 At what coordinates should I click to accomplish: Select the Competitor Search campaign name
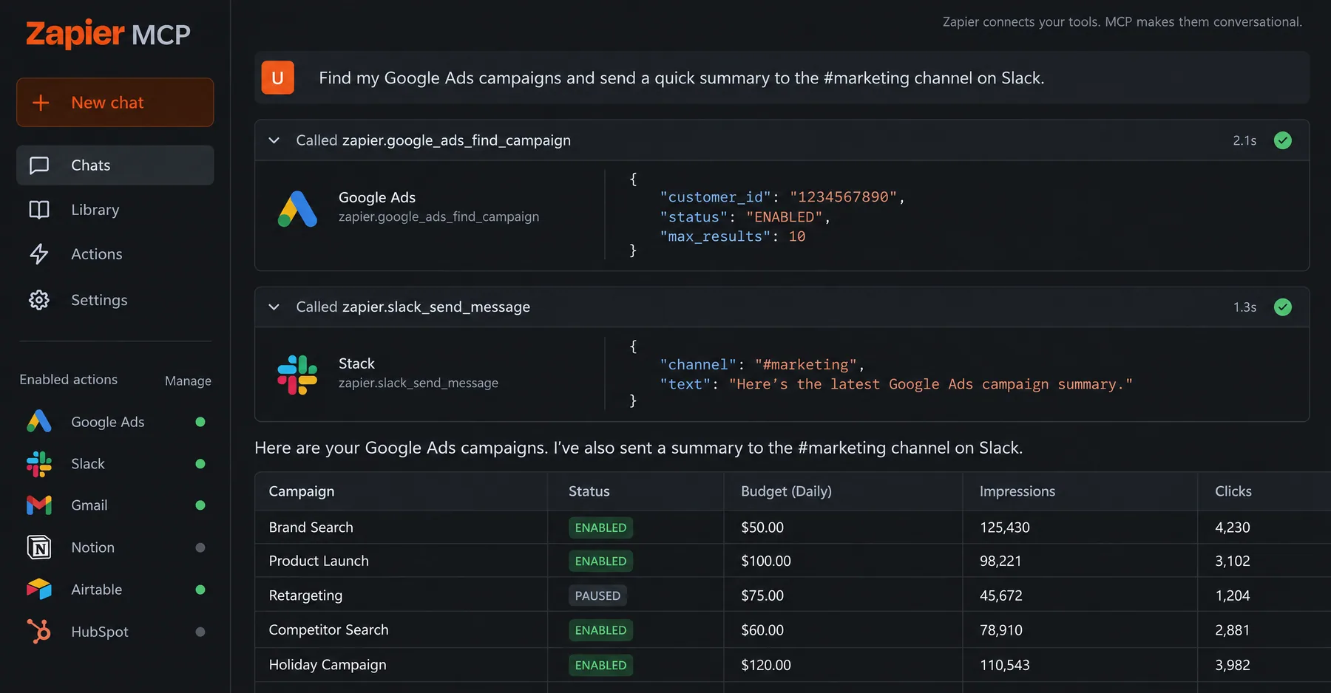point(328,630)
